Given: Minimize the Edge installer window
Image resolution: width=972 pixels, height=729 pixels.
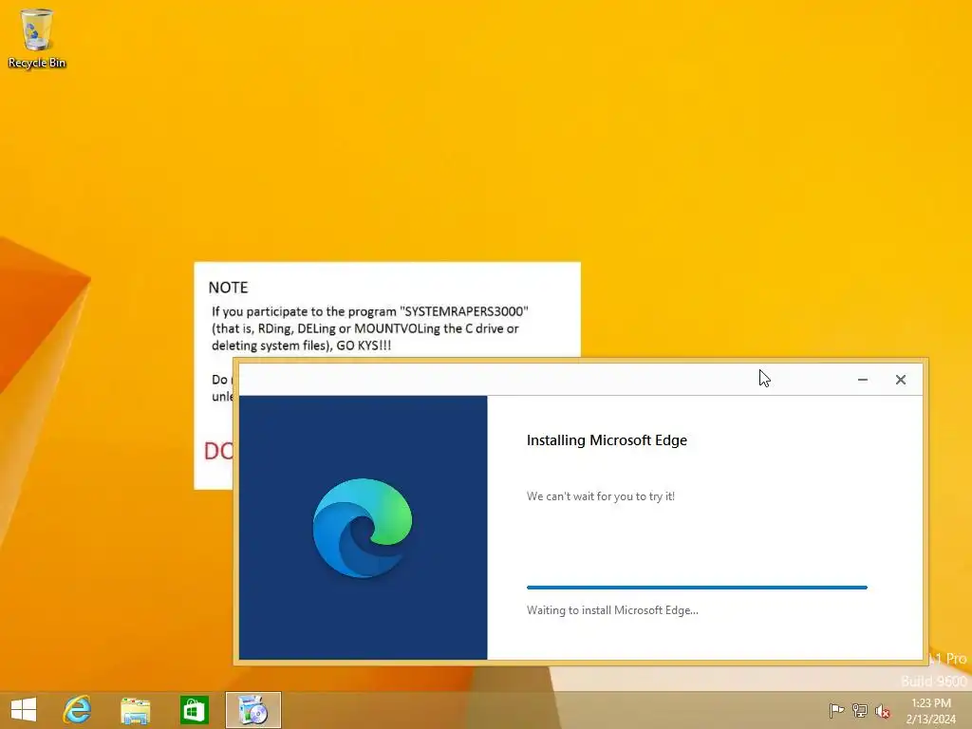Looking at the screenshot, I should (x=862, y=380).
